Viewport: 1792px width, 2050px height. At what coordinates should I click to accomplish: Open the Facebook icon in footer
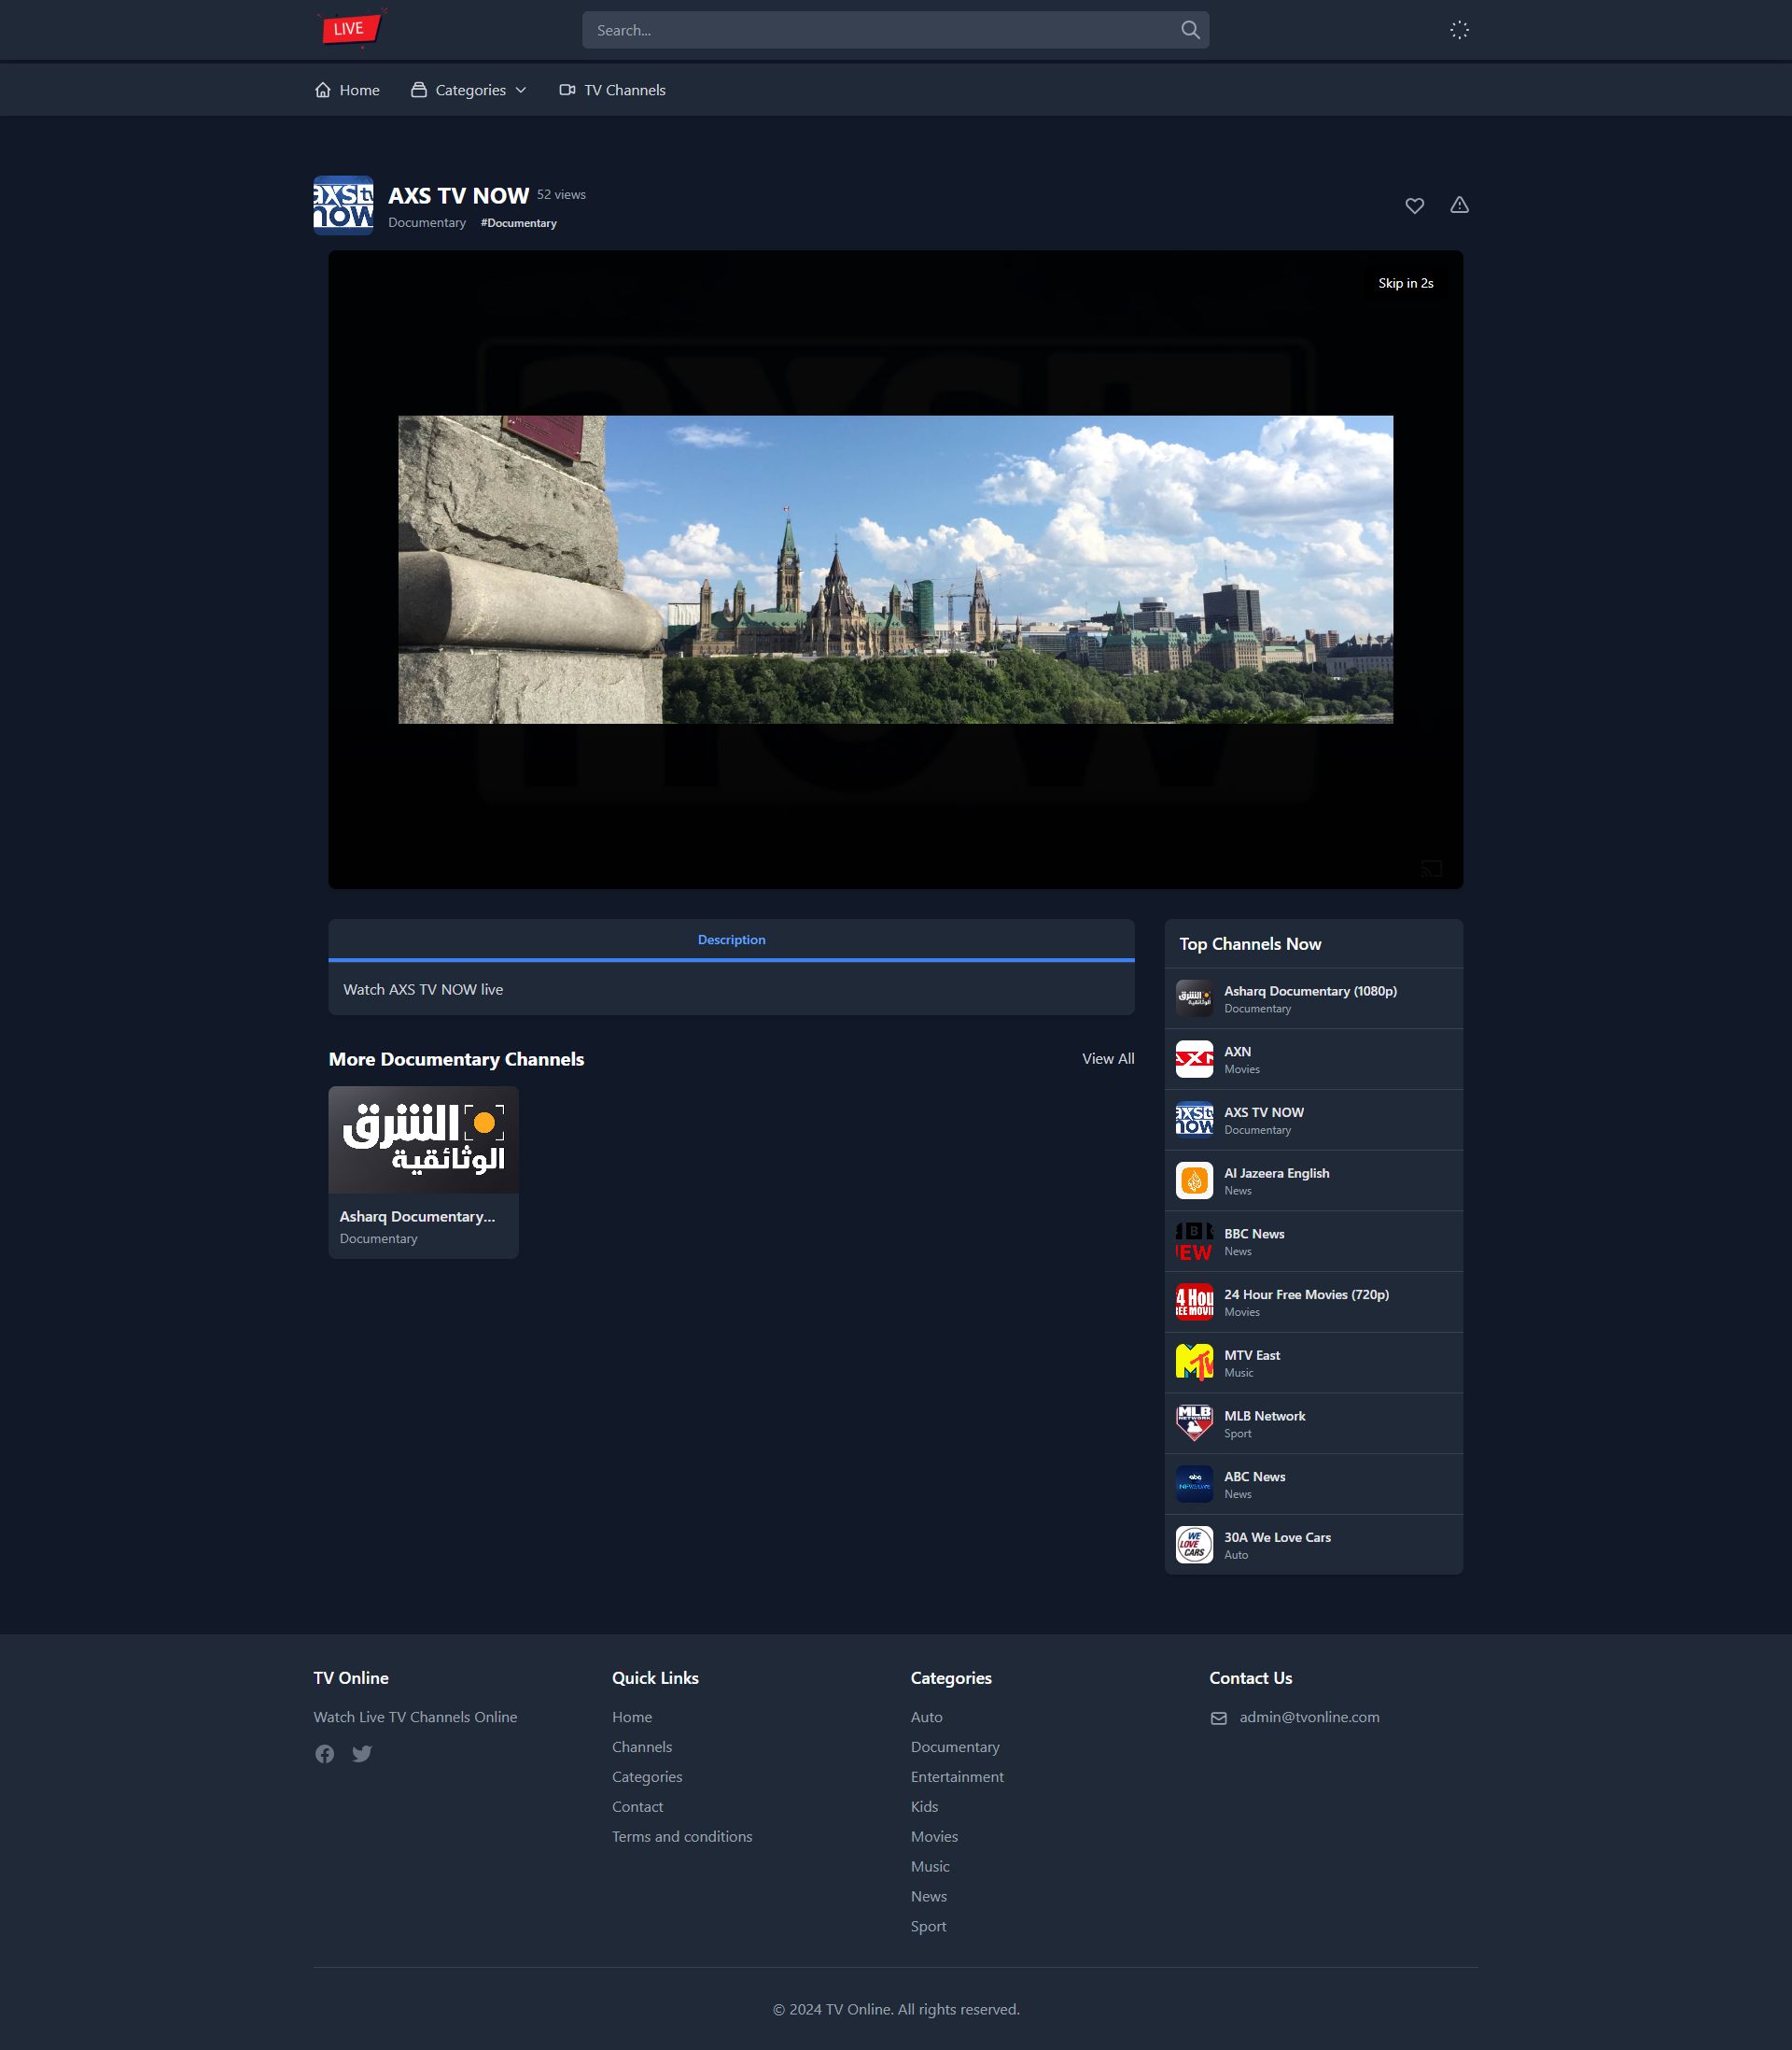(325, 1754)
